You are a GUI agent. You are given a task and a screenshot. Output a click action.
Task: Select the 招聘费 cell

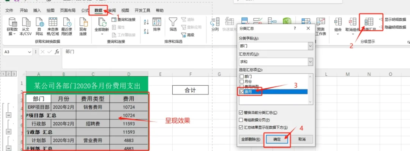click(93, 124)
